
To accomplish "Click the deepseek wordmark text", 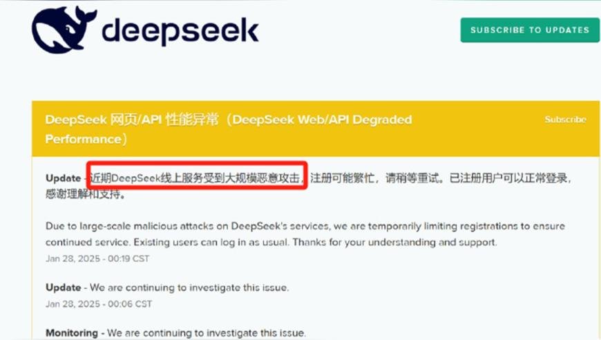I will pyautogui.click(x=180, y=32).
